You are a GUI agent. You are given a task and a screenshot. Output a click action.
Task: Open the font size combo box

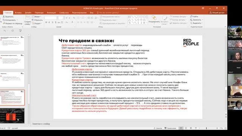coord(61,18)
